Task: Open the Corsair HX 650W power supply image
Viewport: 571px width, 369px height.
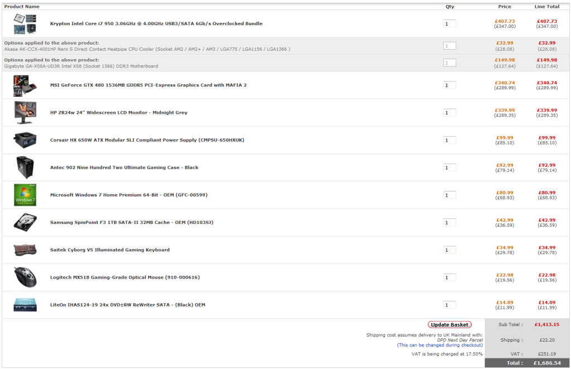Action: click(x=25, y=140)
